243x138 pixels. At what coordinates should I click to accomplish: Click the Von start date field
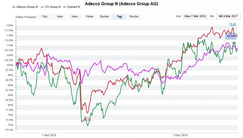[195, 16]
